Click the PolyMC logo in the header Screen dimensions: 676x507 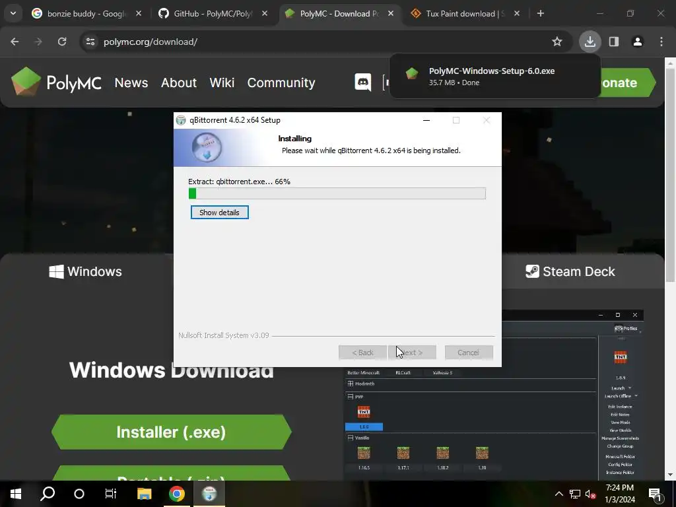pyautogui.click(x=57, y=81)
